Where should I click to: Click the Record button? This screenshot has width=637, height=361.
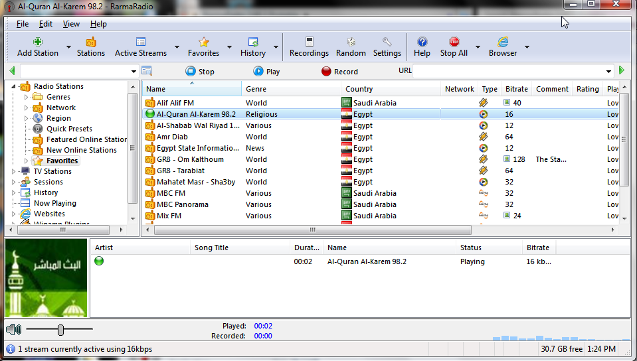[x=339, y=72]
